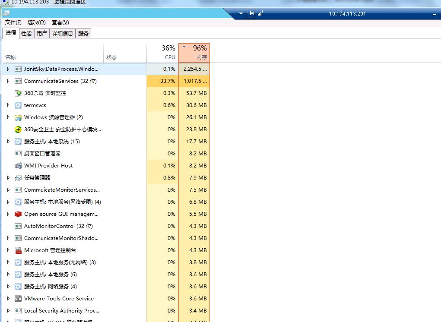Viewport: 441px width, 322px height.
Task: Click the AutoMonitorControl (32 位) icon
Action: click(x=18, y=226)
